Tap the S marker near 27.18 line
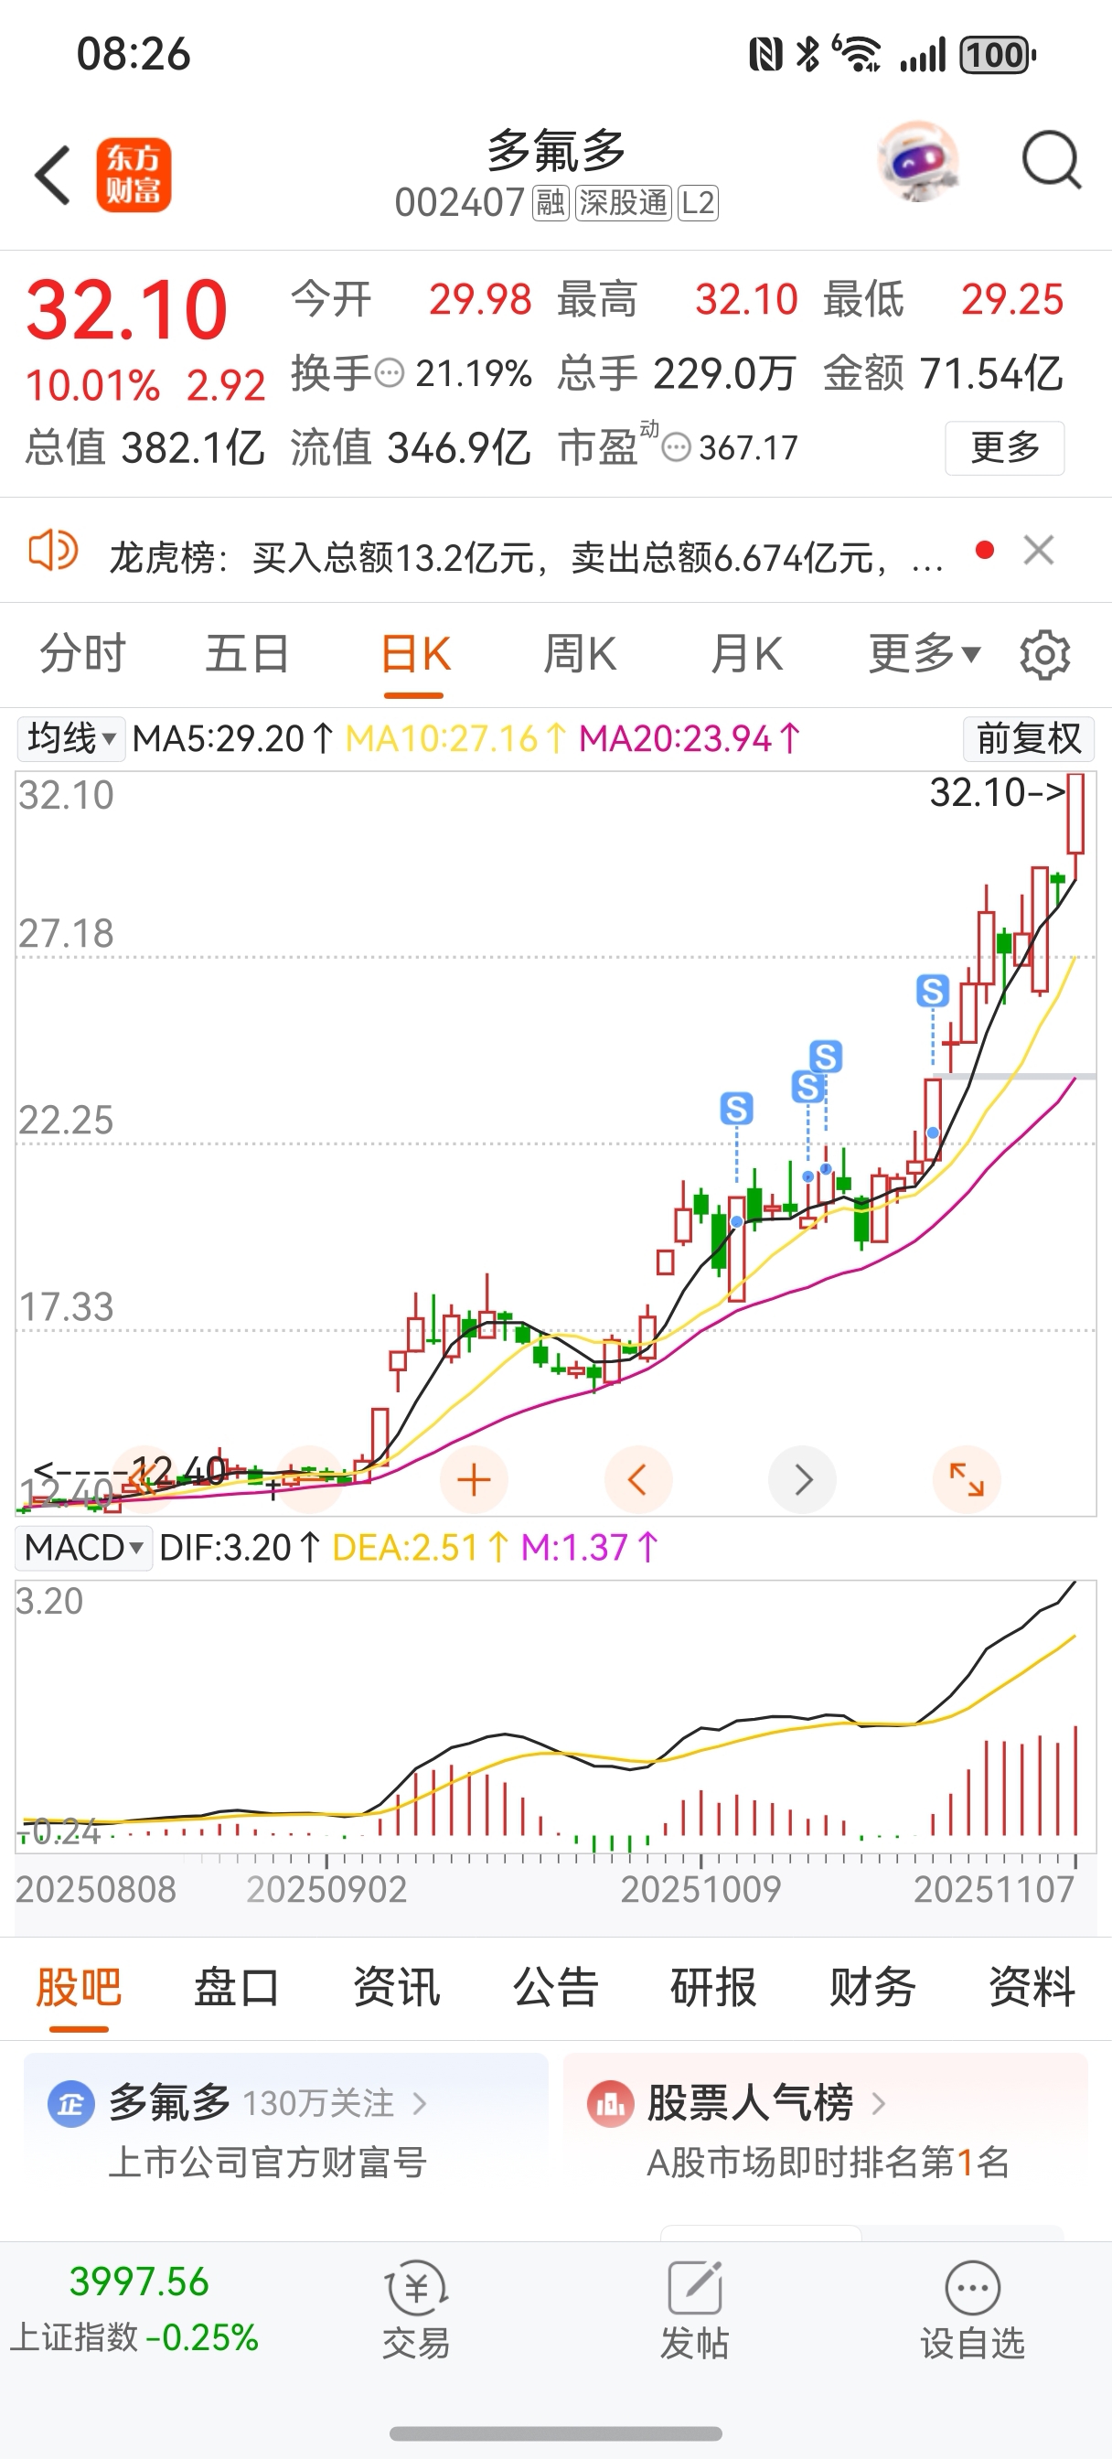Viewport: 1112px width, 2459px height. pyautogui.click(x=933, y=991)
